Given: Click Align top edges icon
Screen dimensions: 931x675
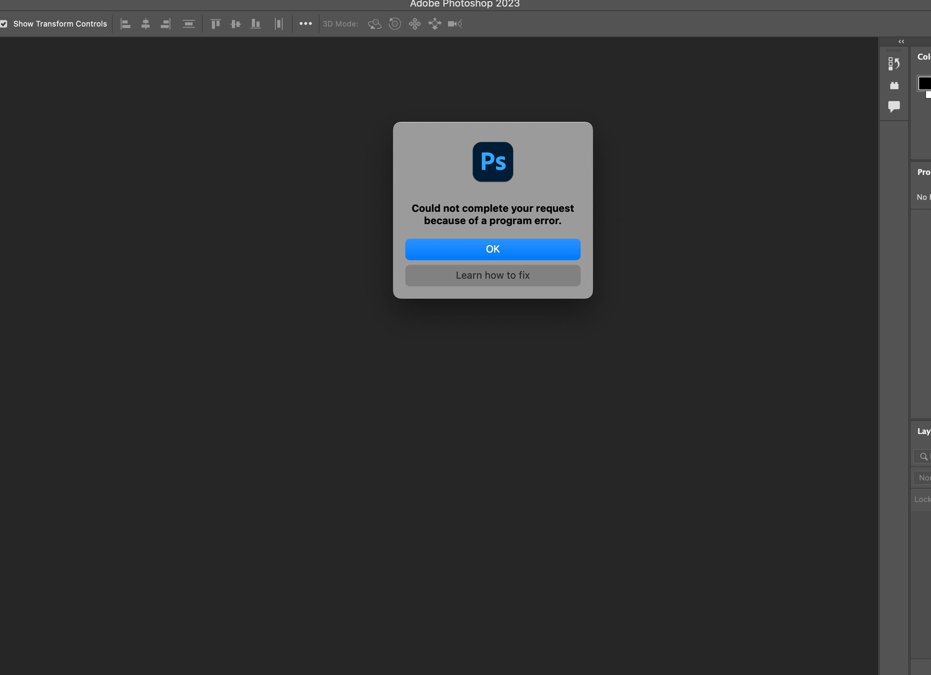Looking at the screenshot, I should tap(215, 24).
